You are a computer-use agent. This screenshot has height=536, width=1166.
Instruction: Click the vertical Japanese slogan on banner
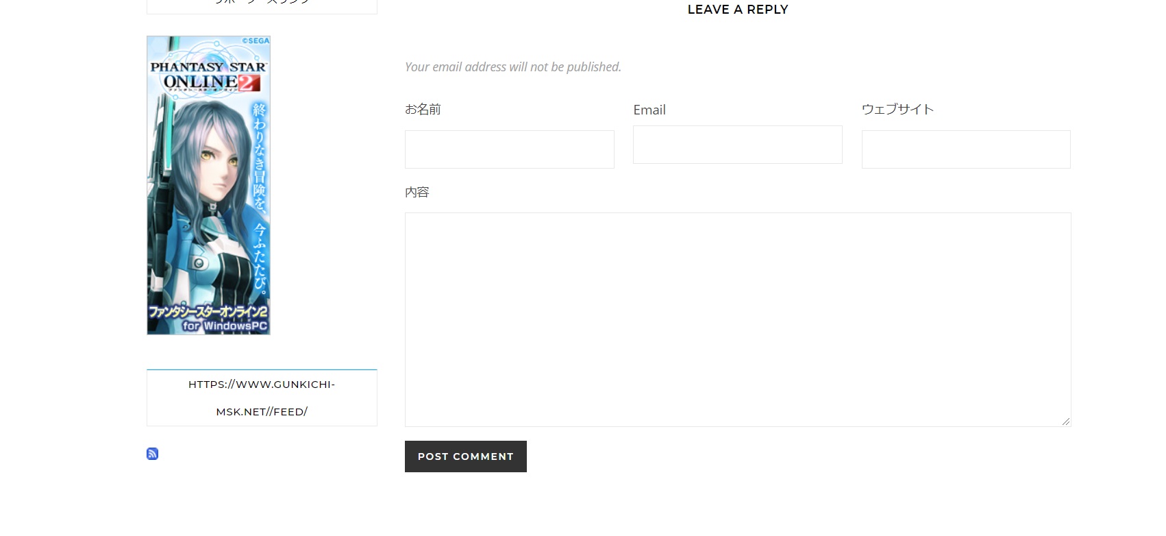pos(260,199)
